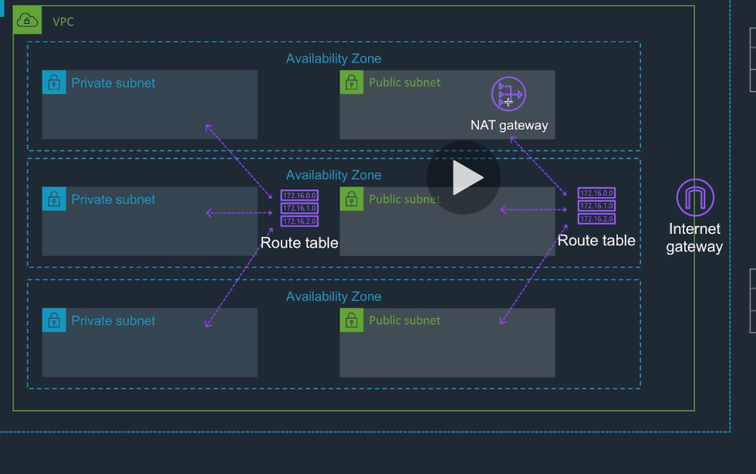Screen dimensions: 756x474
Task: Select the VPC title label
Action: [62, 22]
